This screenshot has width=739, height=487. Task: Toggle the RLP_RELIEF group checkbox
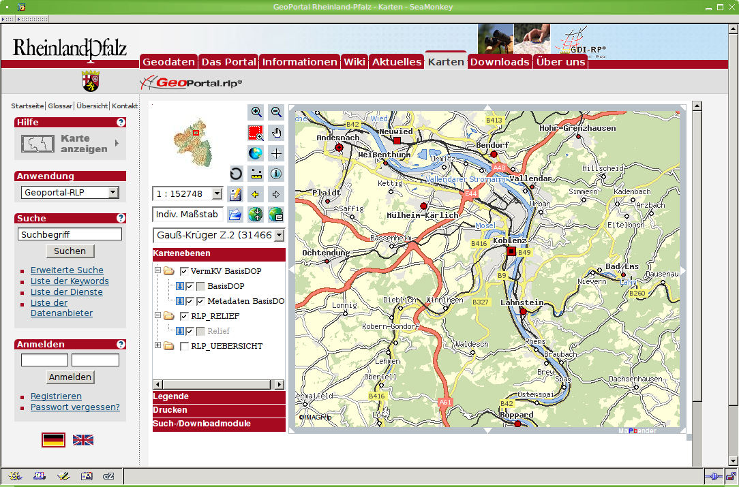click(184, 316)
